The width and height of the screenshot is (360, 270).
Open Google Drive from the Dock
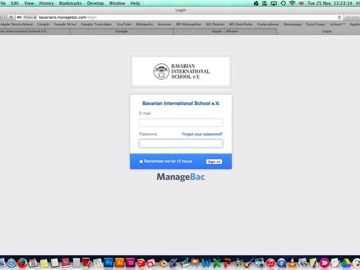coord(346,263)
